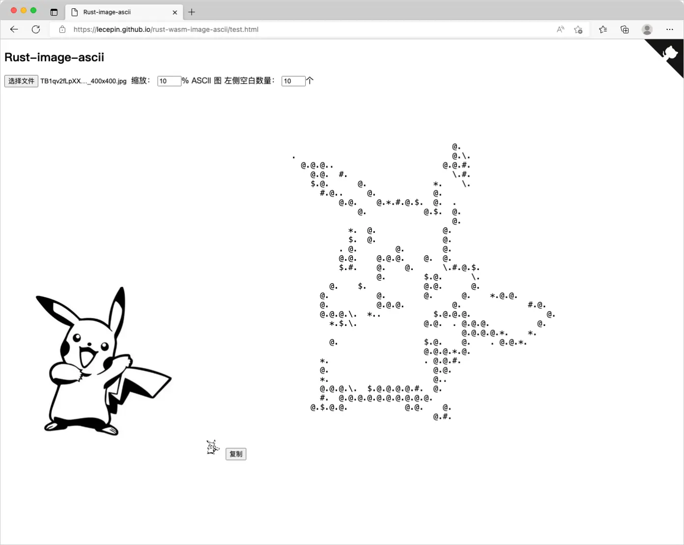Open the Read Aloud feature
Viewport: 684px width, 545px height.
[x=560, y=29]
